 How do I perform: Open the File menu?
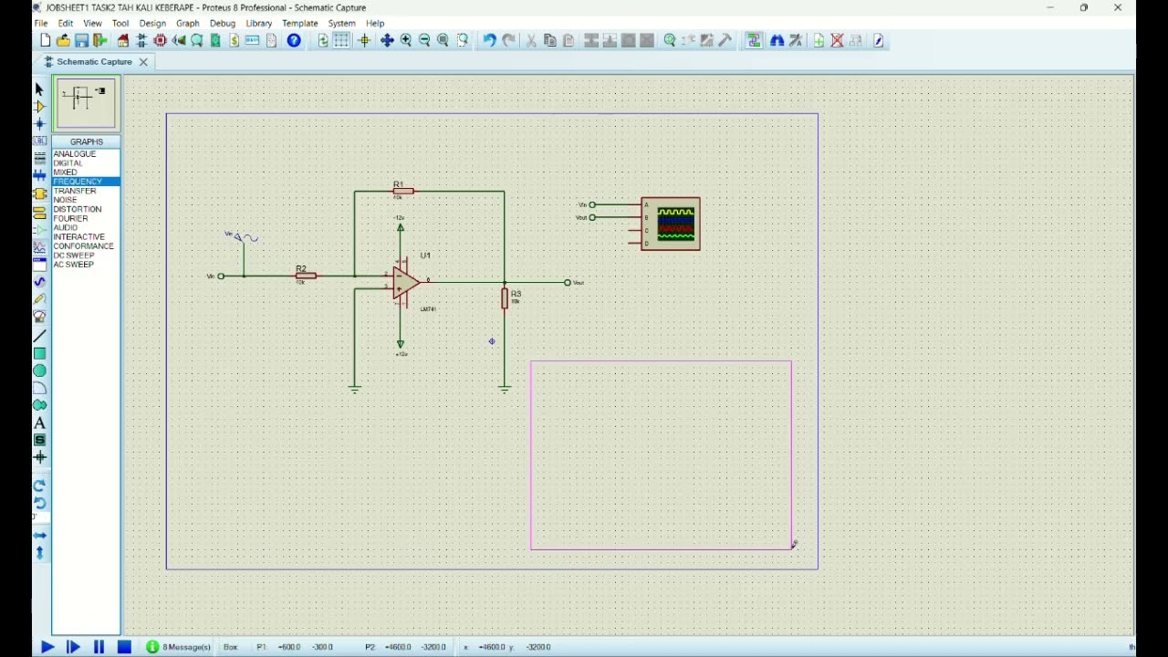[x=41, y=23]
